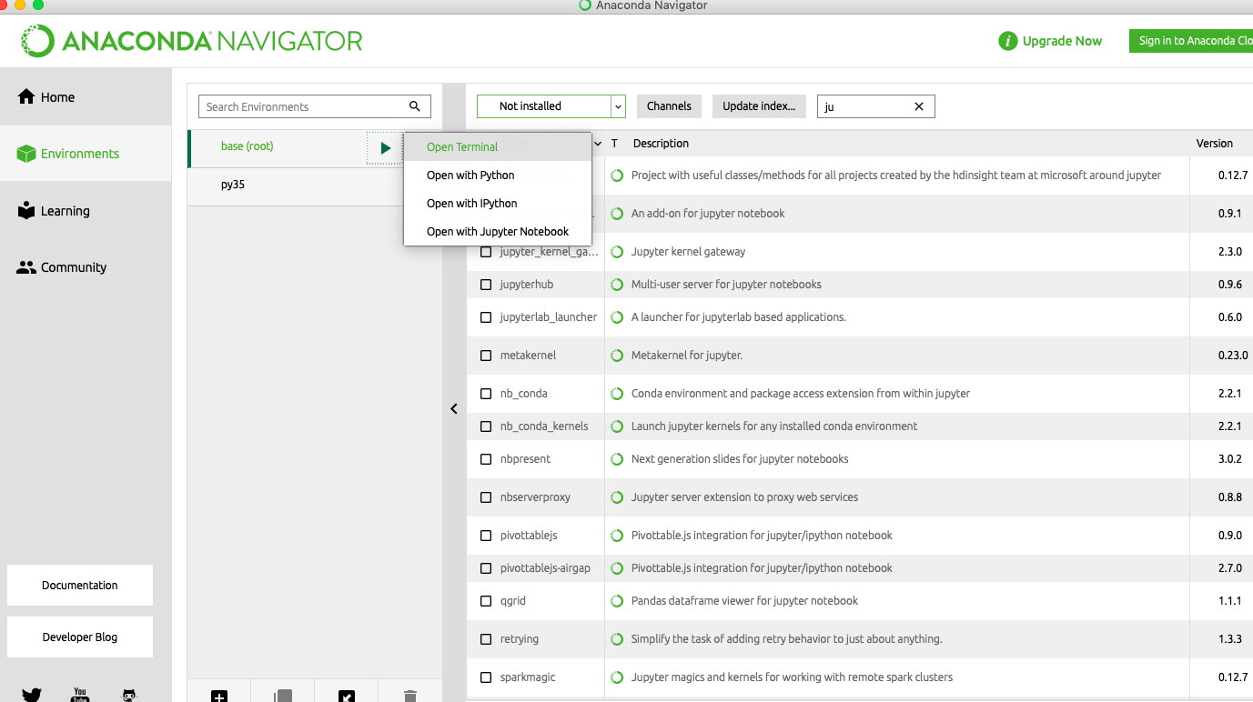
Task: Check the nbserverproxy package checkbox
Action: (486, 497)
